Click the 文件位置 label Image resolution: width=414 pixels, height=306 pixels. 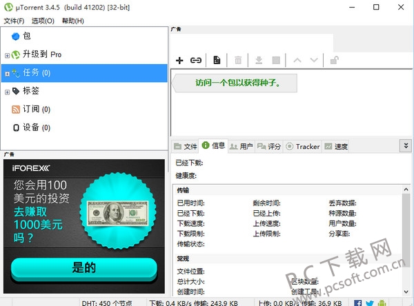point(190,271)
